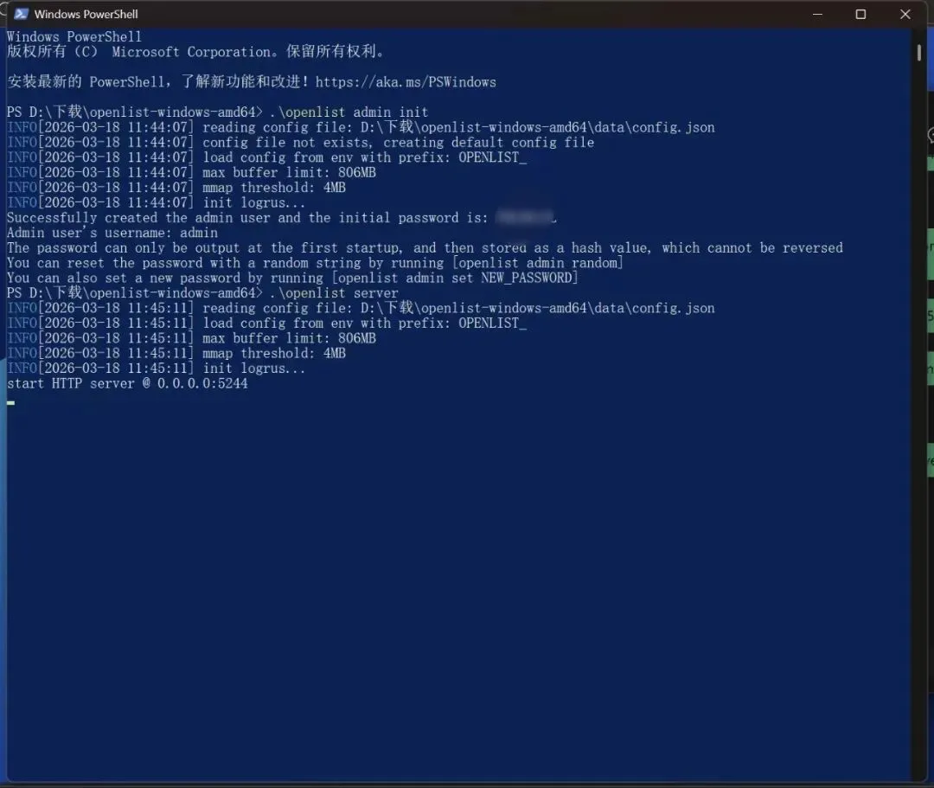This screenshot has width=934, height=788.
Task: Click the vertical scrollbar thumb of the console
Action: (919, 52)
